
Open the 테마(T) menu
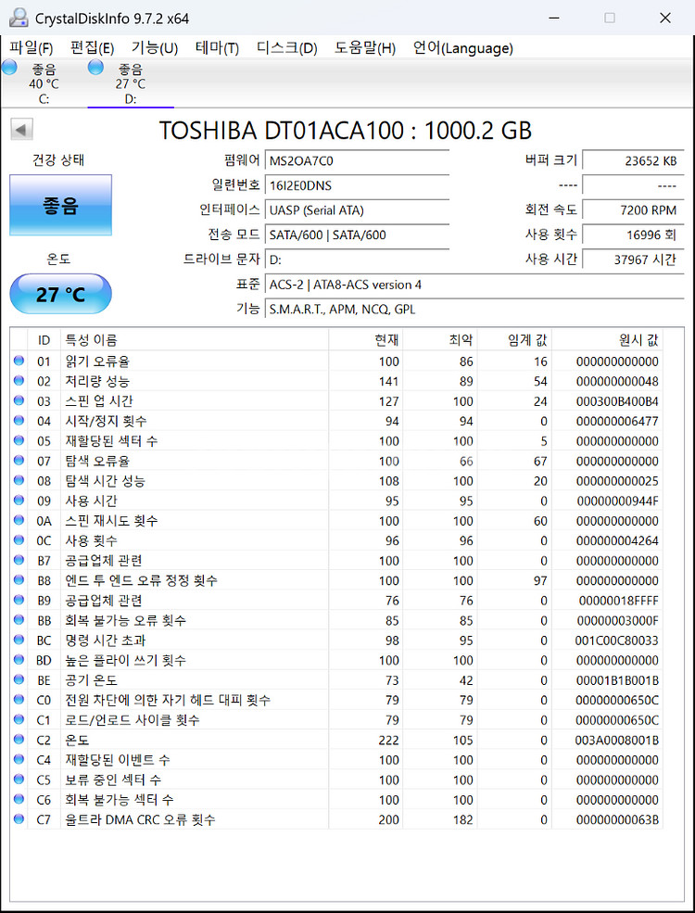217,48
